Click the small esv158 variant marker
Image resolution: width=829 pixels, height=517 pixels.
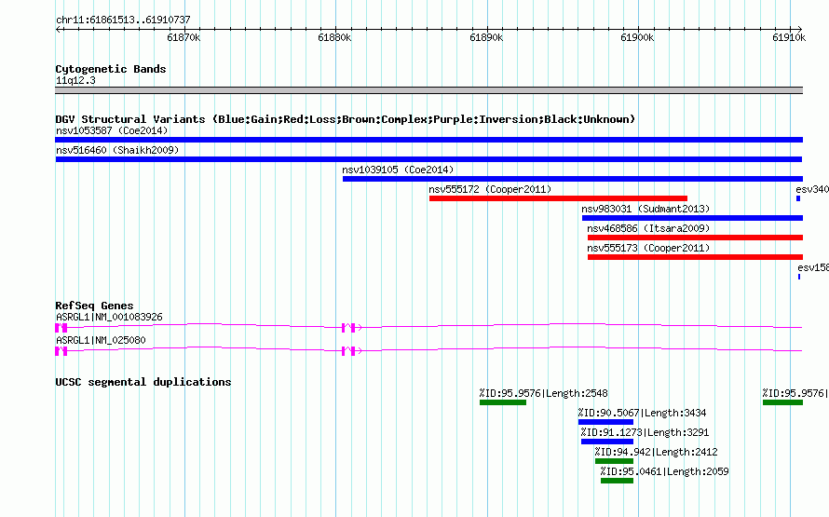[799, 277]
